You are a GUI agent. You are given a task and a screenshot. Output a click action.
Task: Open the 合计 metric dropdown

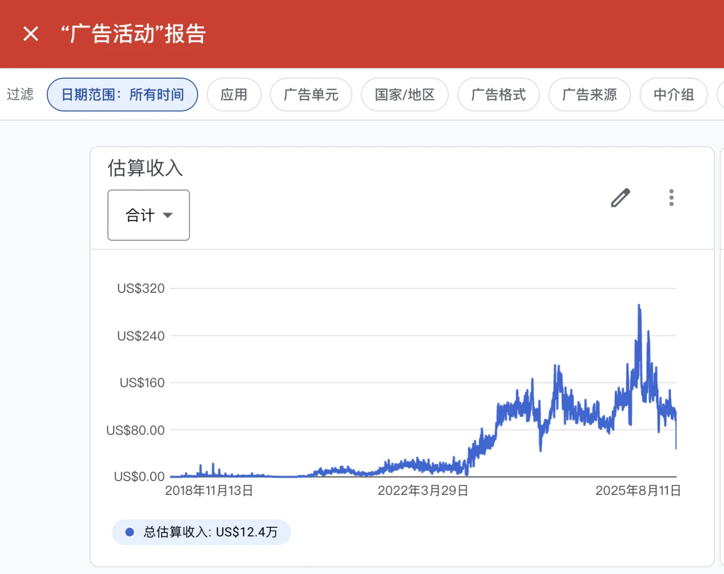tap(148, 215)
